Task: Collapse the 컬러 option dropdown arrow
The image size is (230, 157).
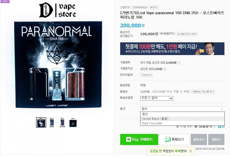Action: pyautogui.click(x=222, y=109)
